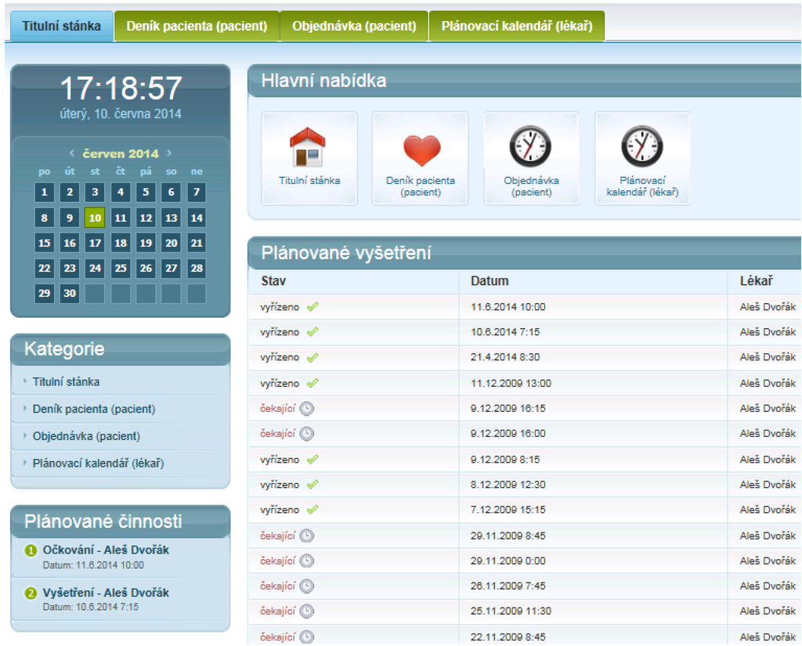Open Plánovací kalendář (lékař) clock icon

(x=642, y=146)
